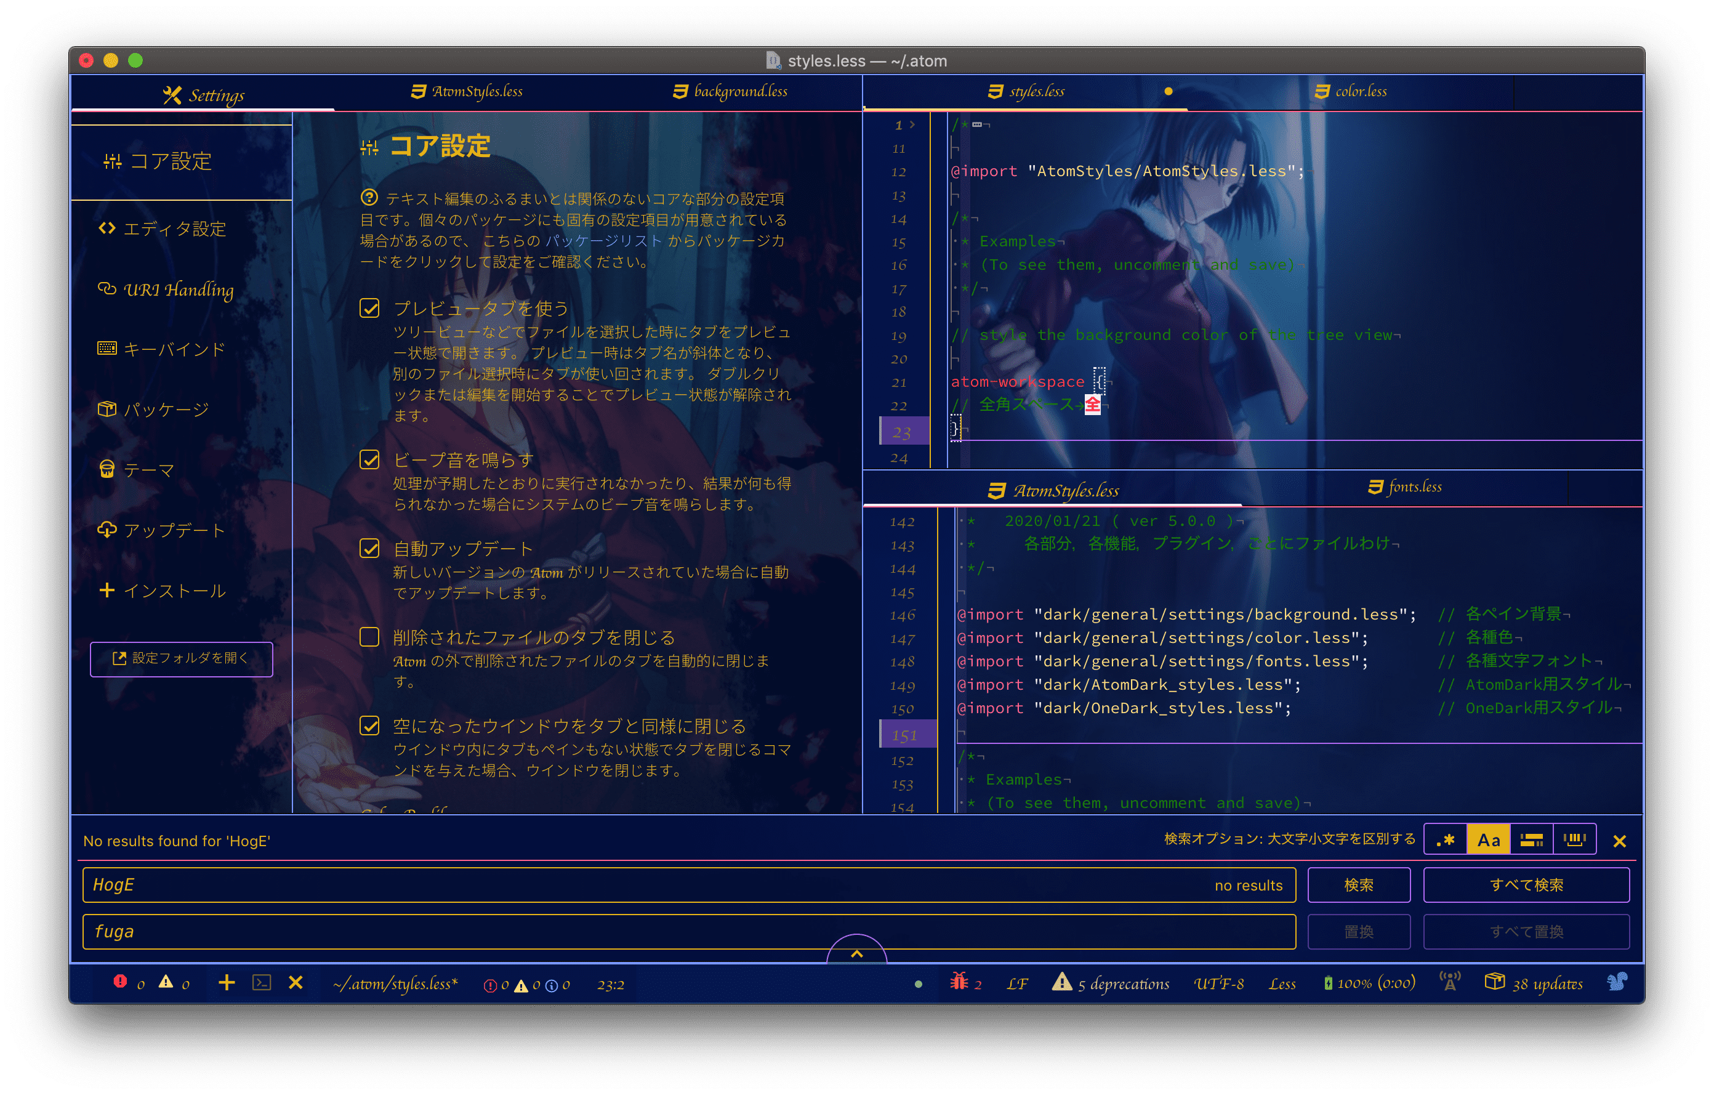This screenshot has width=1714, height=1095.
Task: Follow the パッケージリスト link
Action: click(603, 241)
